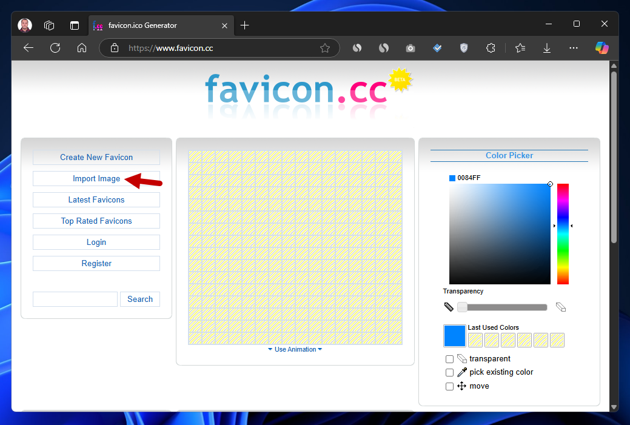
Task: Open the Workspaces icon
Action: point(49,25)
